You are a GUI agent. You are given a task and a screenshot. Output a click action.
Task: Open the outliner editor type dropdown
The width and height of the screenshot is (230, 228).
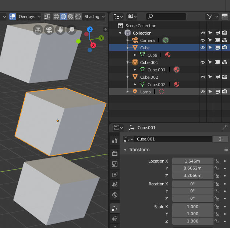pyautogui.click(x=118, y=17)
